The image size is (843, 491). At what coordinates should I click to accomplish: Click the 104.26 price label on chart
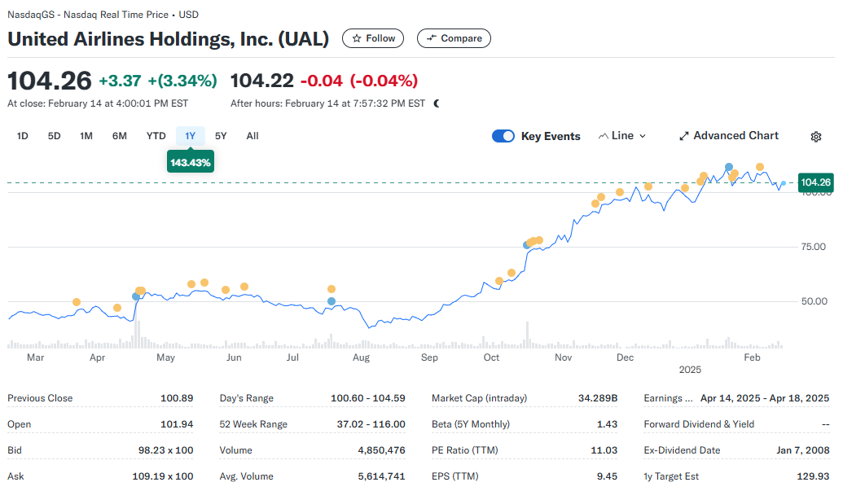[x=815, y=182]
